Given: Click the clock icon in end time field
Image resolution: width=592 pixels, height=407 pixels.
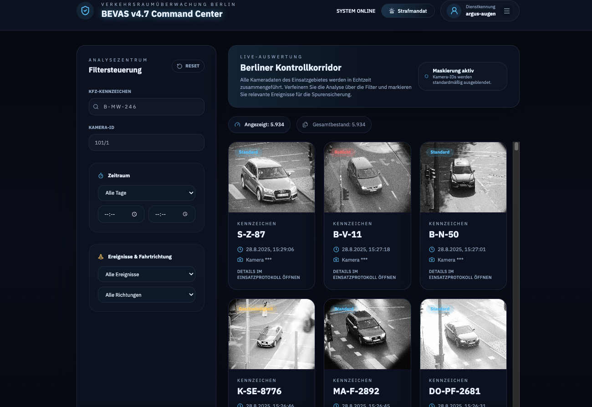Looking at the screenshot, I should [185, 214].
